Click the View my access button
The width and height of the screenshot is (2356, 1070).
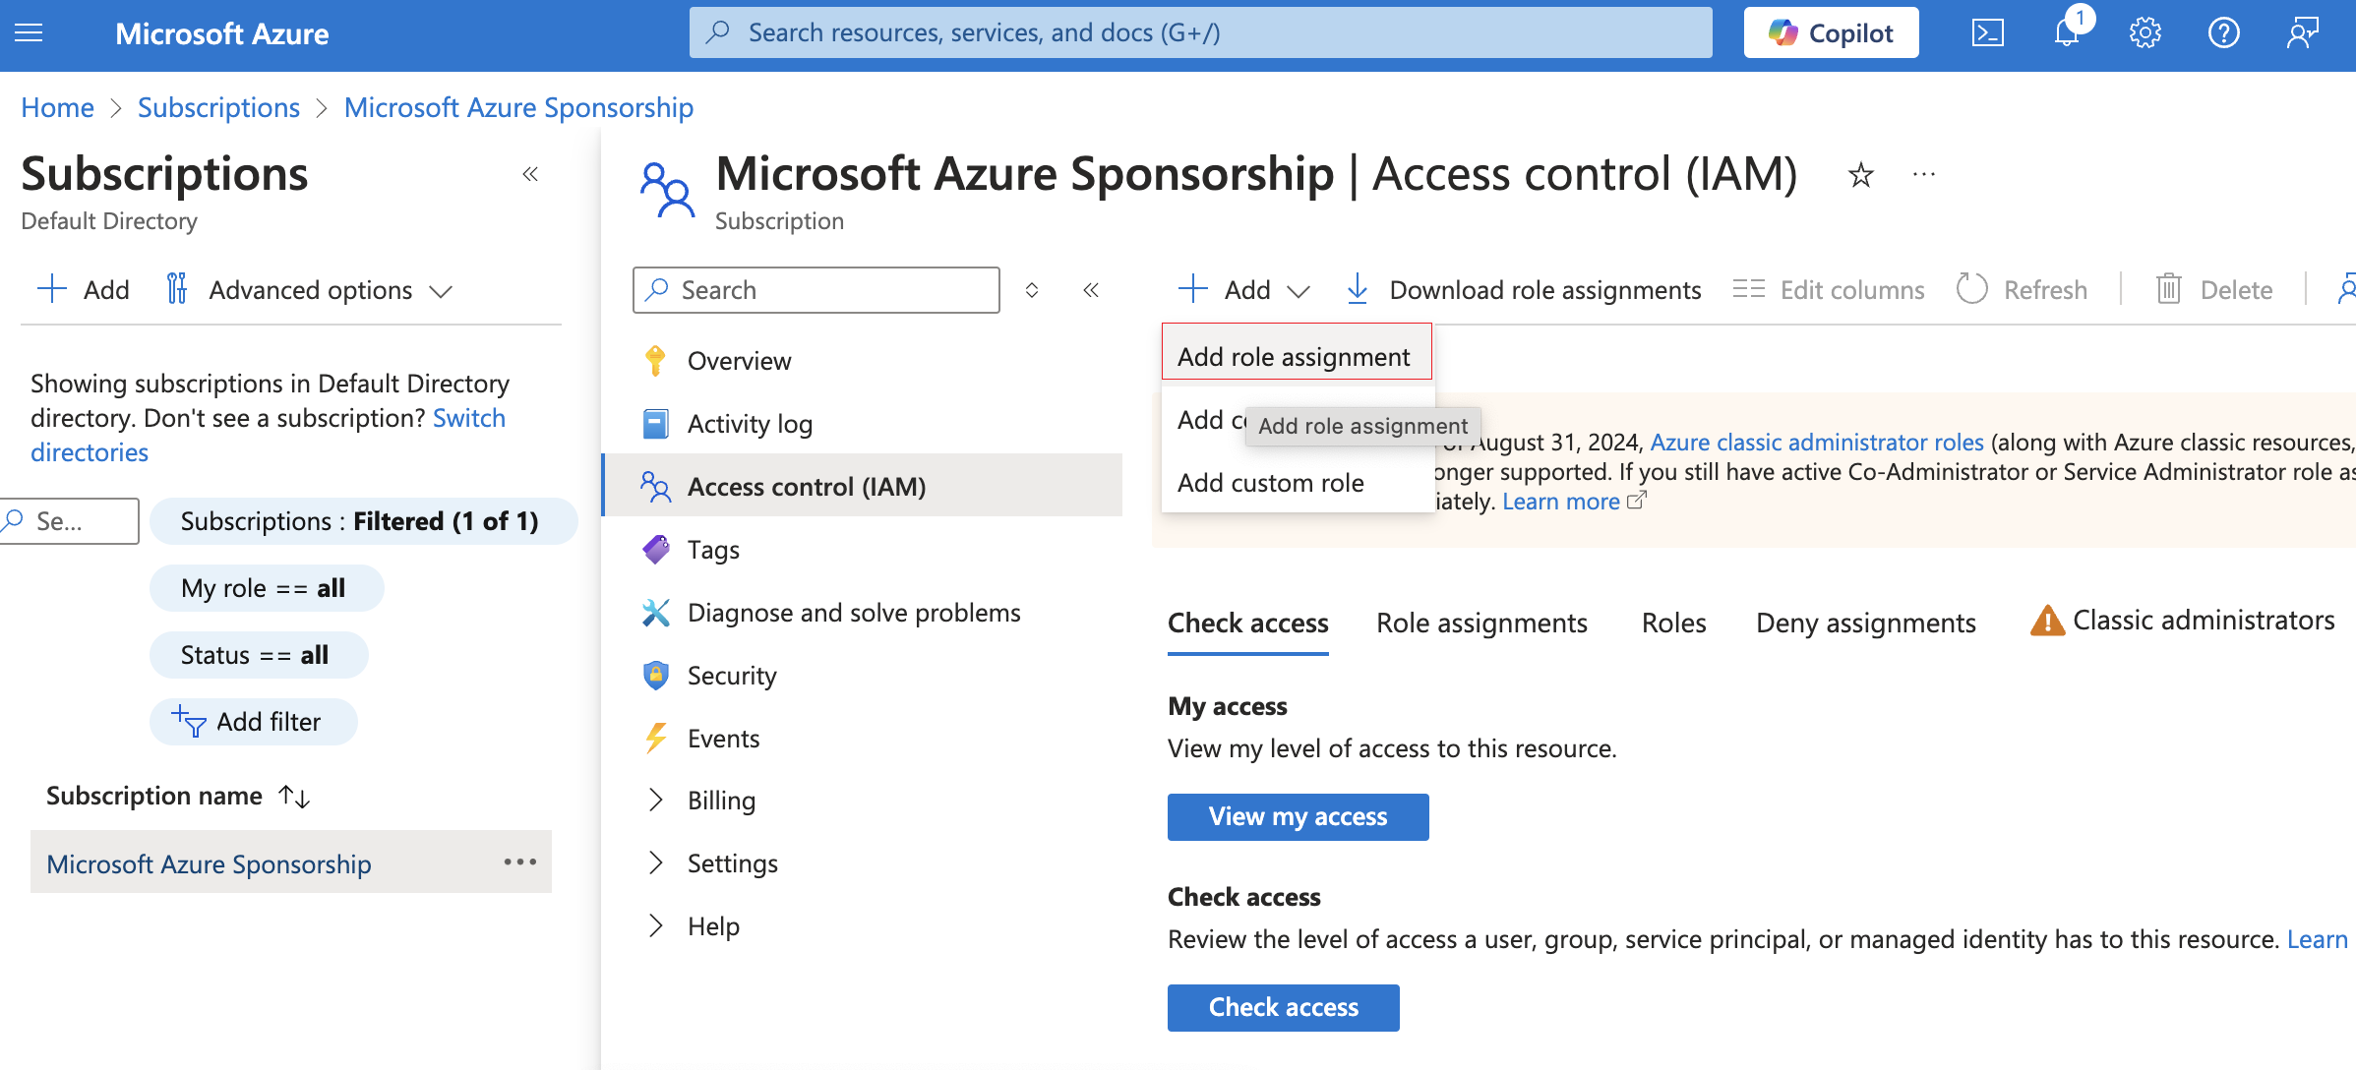pyautogui.click(x=1298, y=816)
